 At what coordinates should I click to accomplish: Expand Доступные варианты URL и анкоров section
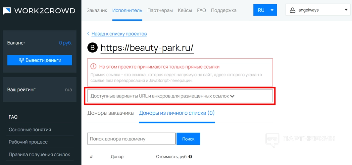coord(180,96)
